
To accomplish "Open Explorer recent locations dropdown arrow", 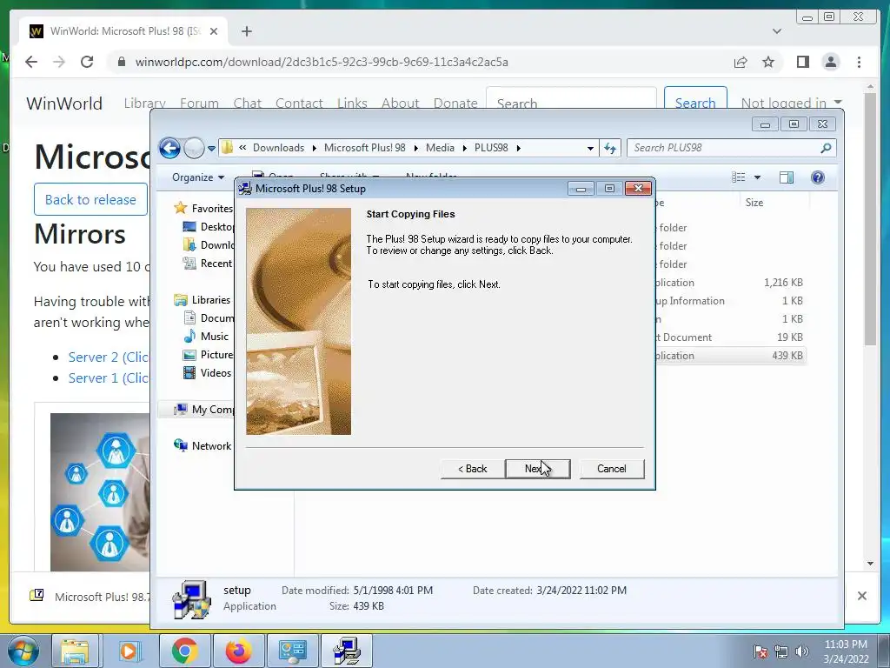I will [x=211, y=148].
